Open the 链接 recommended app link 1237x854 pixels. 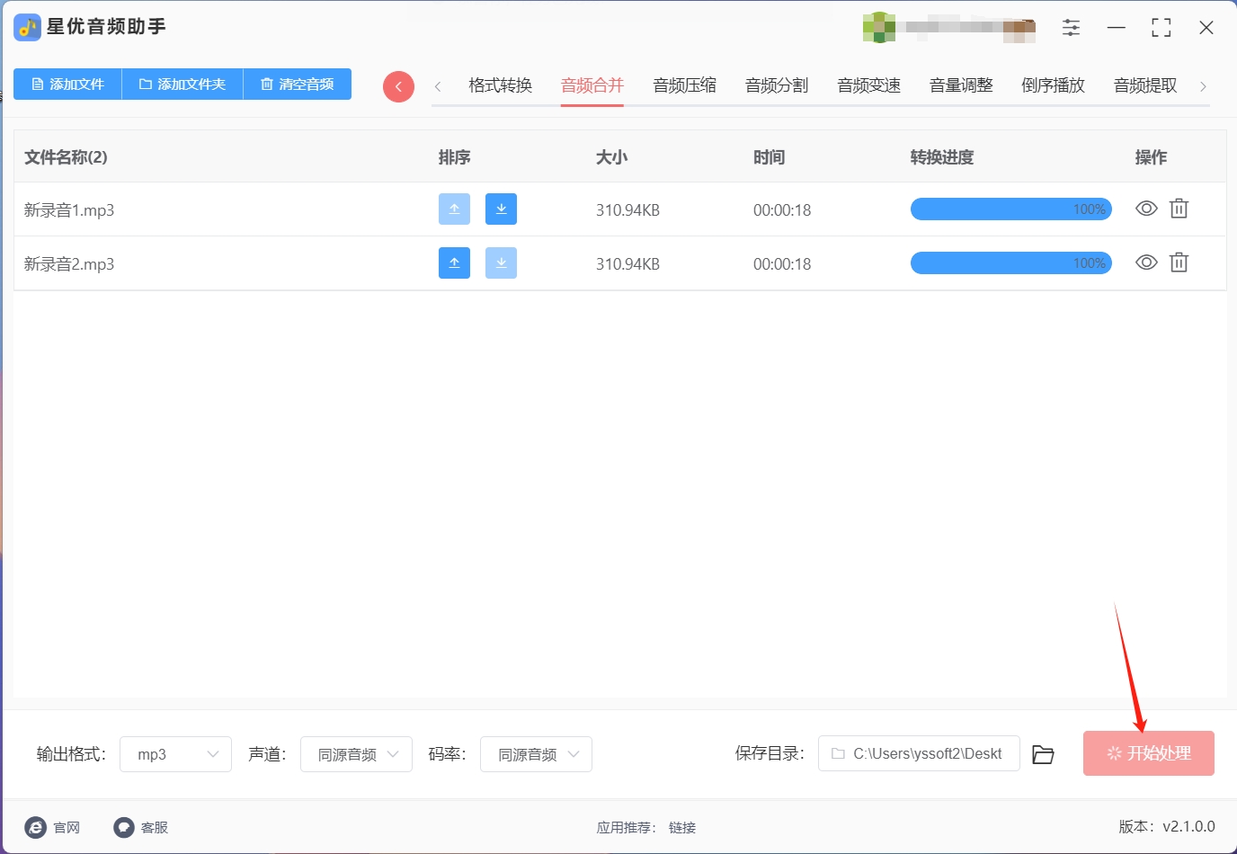click(682, 828)
